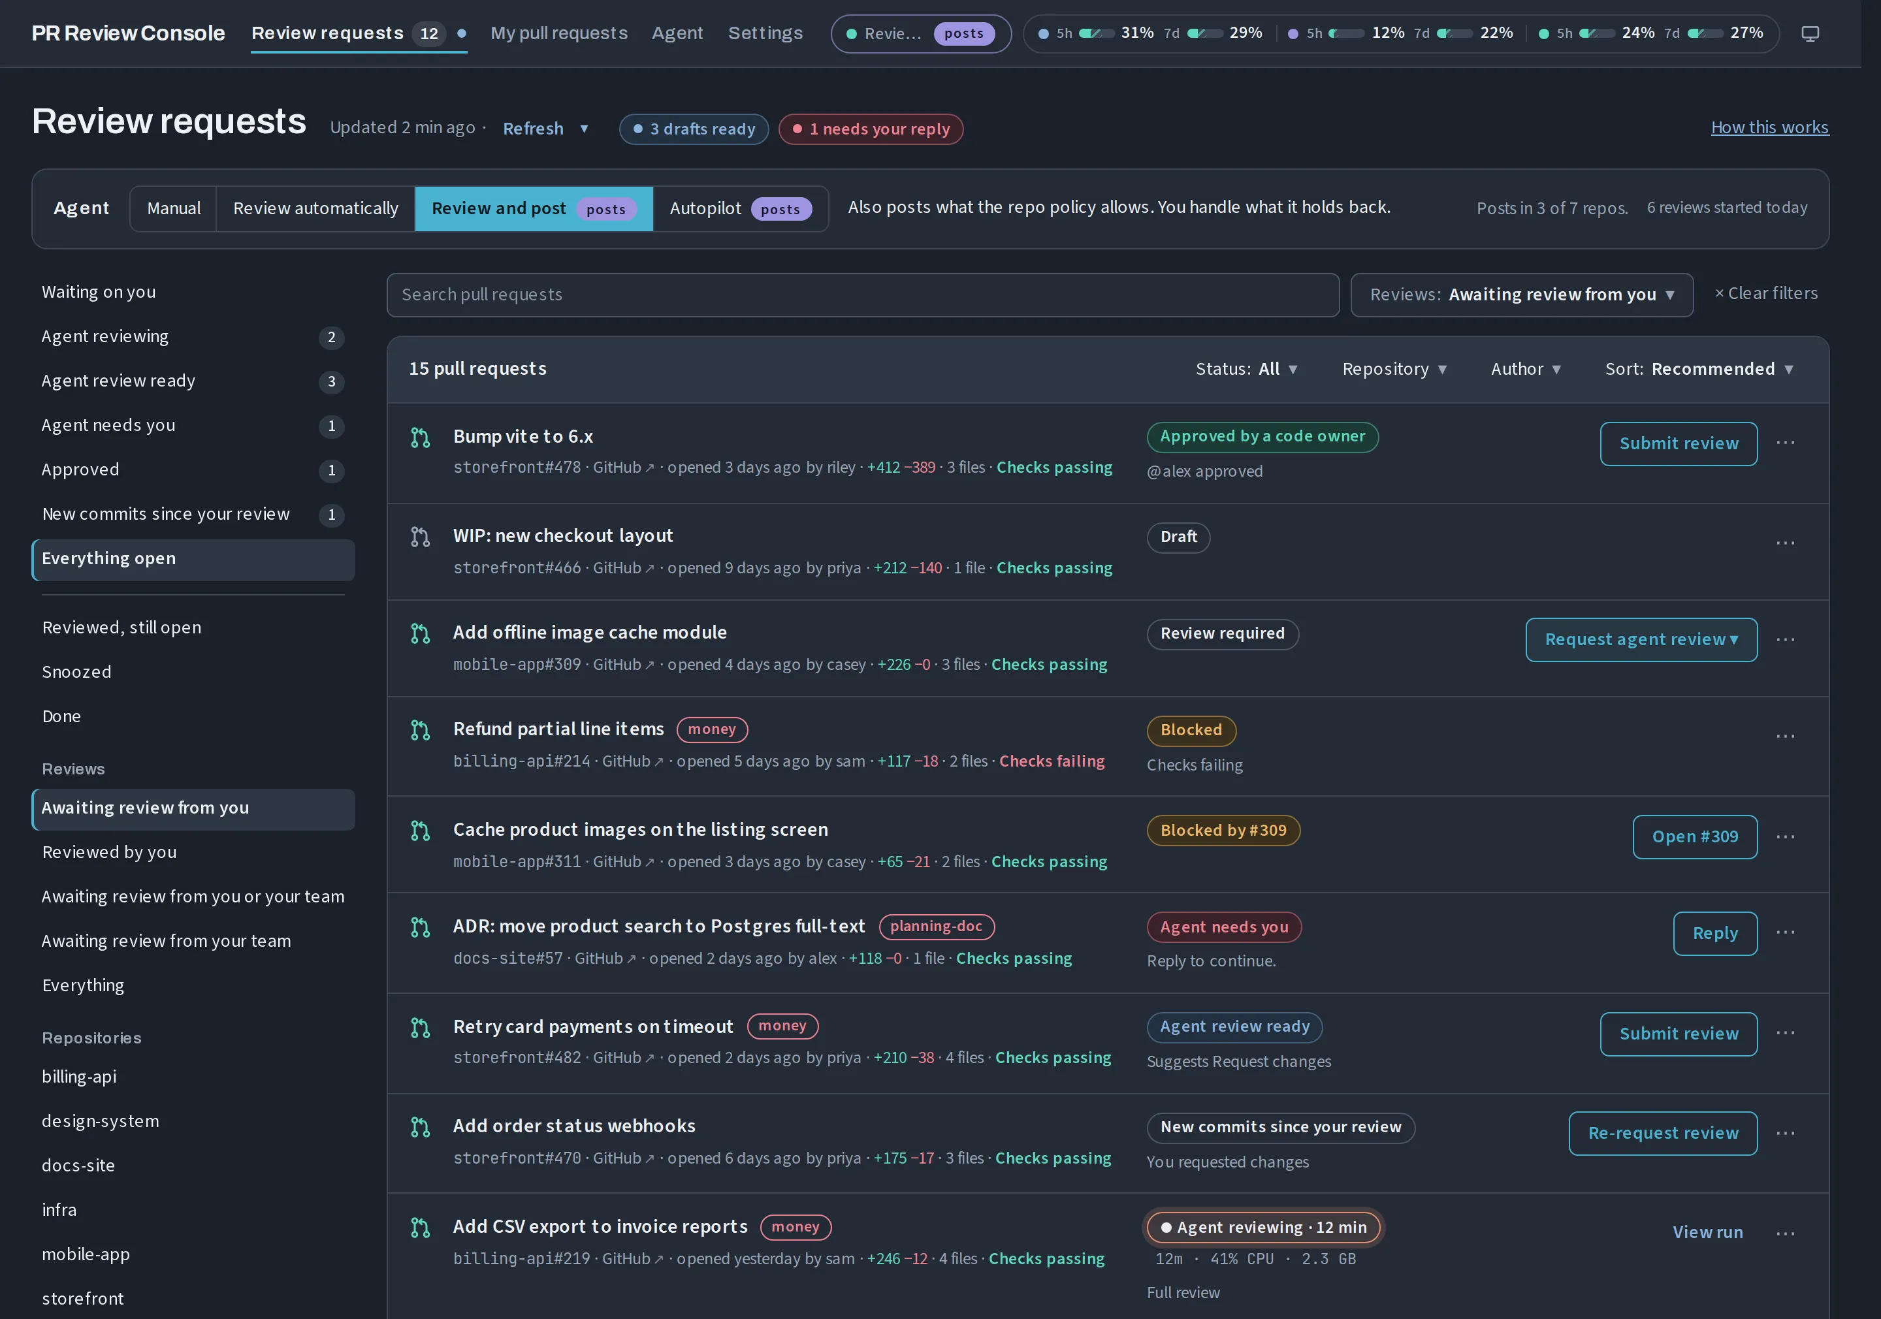Submit review for Retry card payments on timeout
This screenshot has height=1319, width=1881.
click(1679, 1035)
